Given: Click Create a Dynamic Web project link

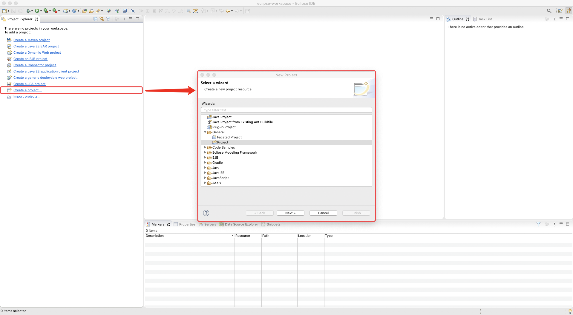Looking at the screenshot, I should click(x=37, y=52).
